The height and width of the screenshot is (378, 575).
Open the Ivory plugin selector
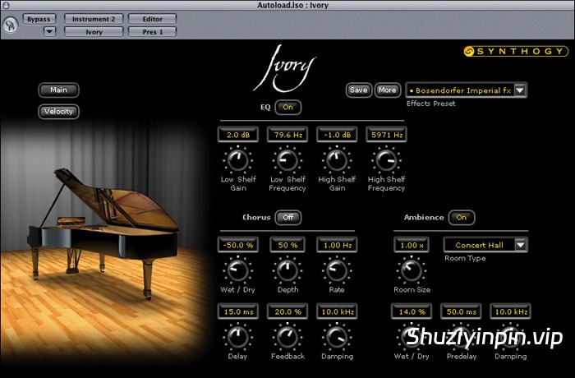point(94,32)
